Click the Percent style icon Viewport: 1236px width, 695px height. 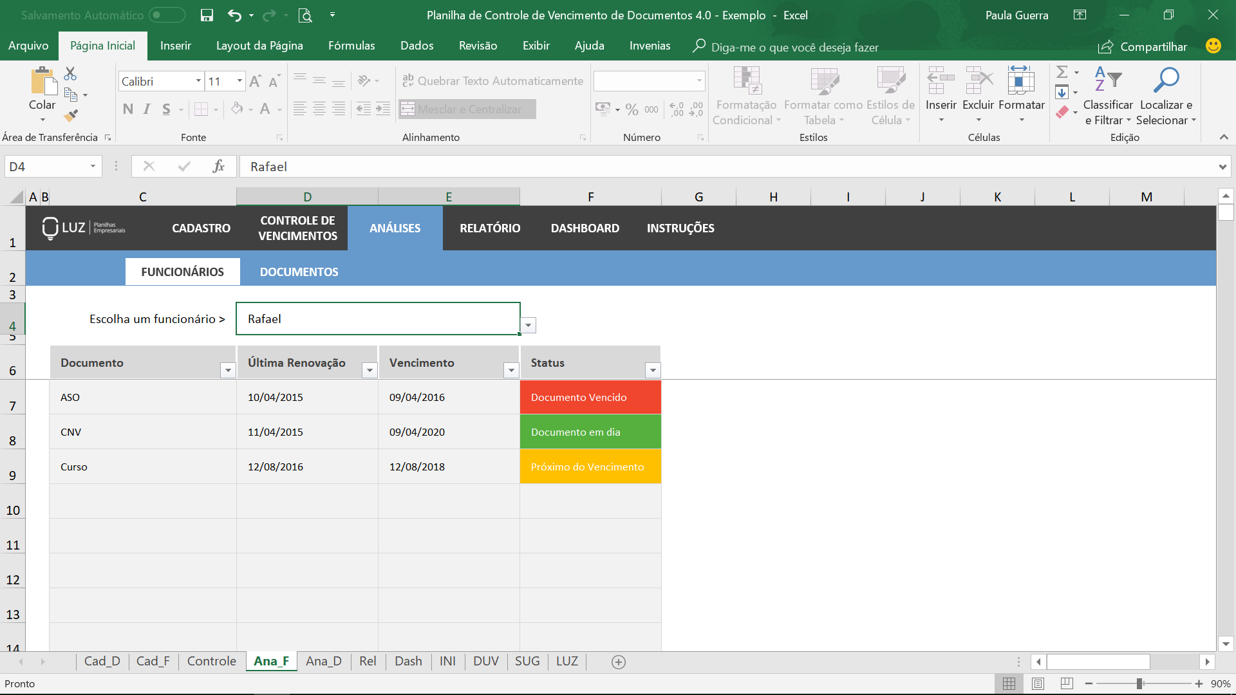click(x=632, y=109)
